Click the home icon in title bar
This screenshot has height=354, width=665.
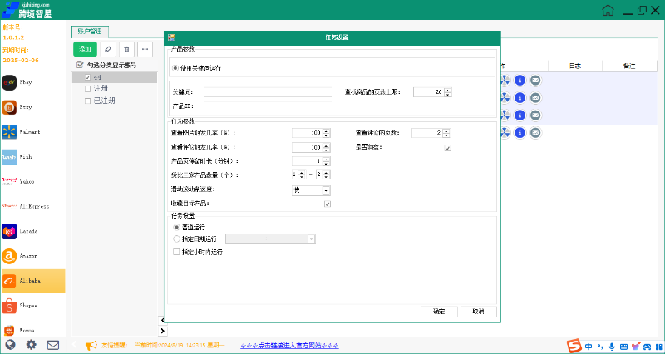608,10
